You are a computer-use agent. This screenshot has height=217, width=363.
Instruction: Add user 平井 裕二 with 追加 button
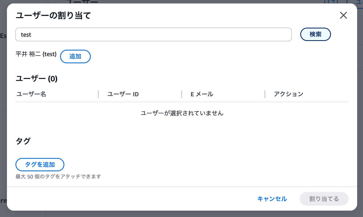point(75,57)
